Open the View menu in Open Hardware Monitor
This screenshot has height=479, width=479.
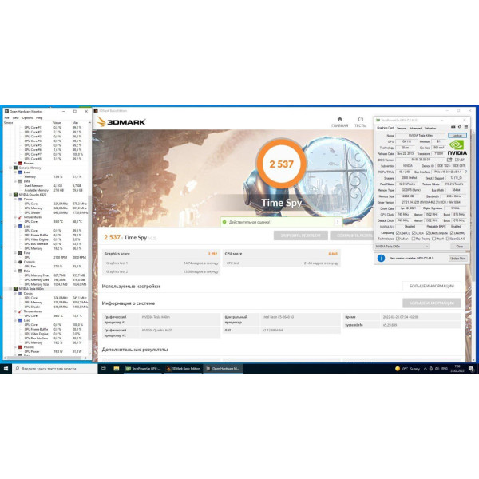16,117
